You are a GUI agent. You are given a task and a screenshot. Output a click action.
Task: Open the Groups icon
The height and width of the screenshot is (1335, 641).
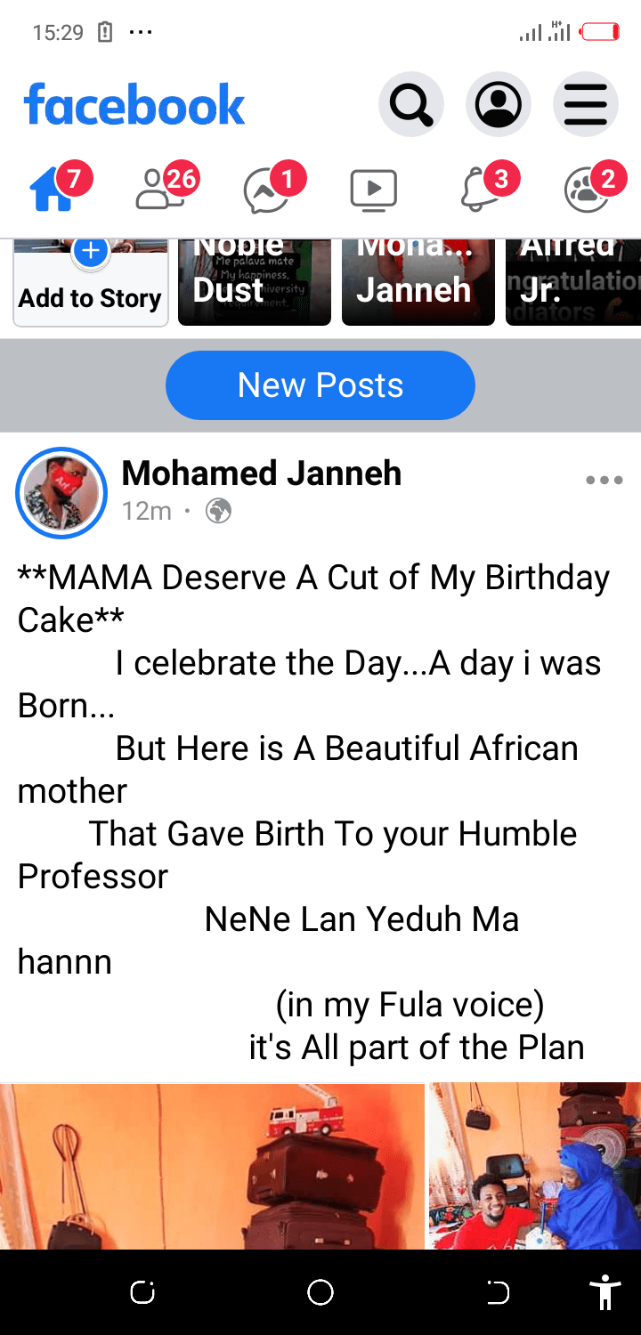pyautogui.click(x=587, y=189)
